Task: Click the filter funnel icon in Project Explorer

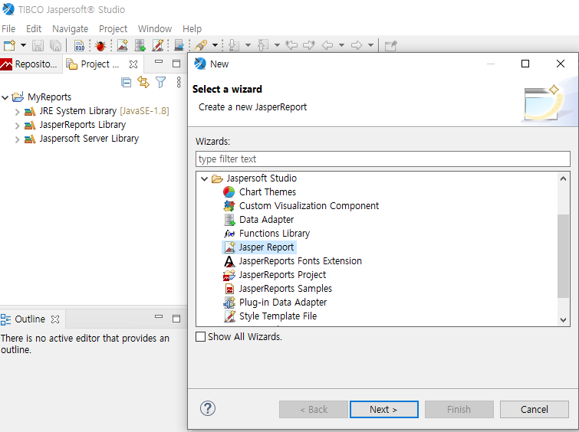Action: click(x=160, y=82)
